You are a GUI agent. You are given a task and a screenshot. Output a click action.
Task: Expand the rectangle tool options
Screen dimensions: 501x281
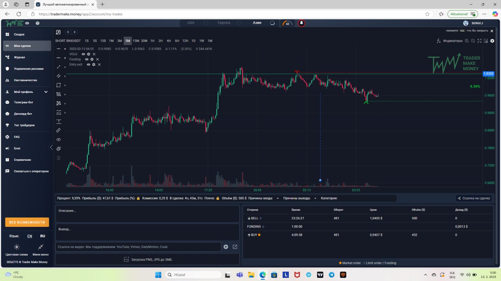pyautogui.click(x=65, y=85)
